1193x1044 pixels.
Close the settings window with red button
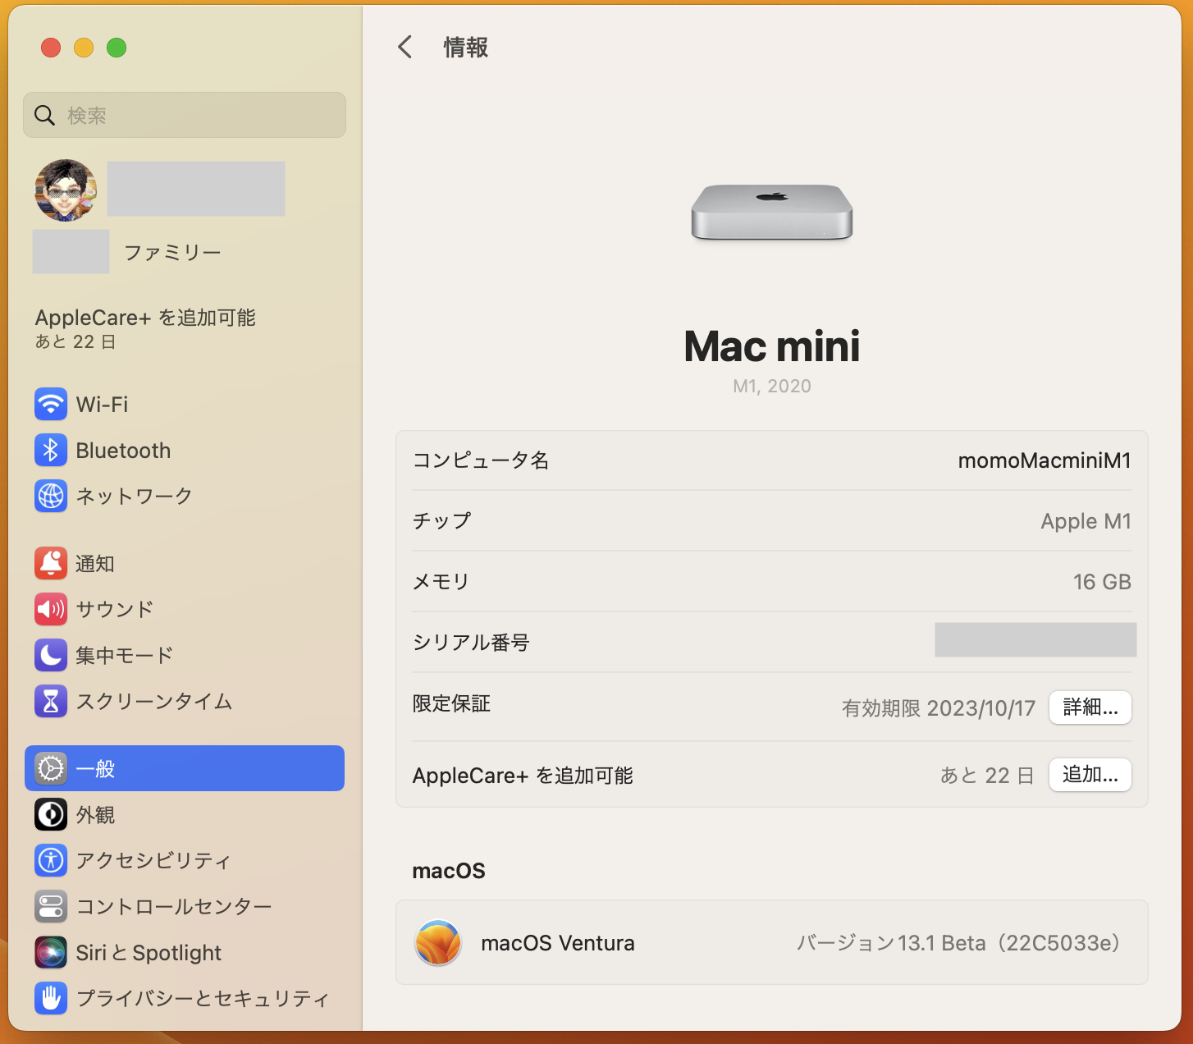pos(51,48)
